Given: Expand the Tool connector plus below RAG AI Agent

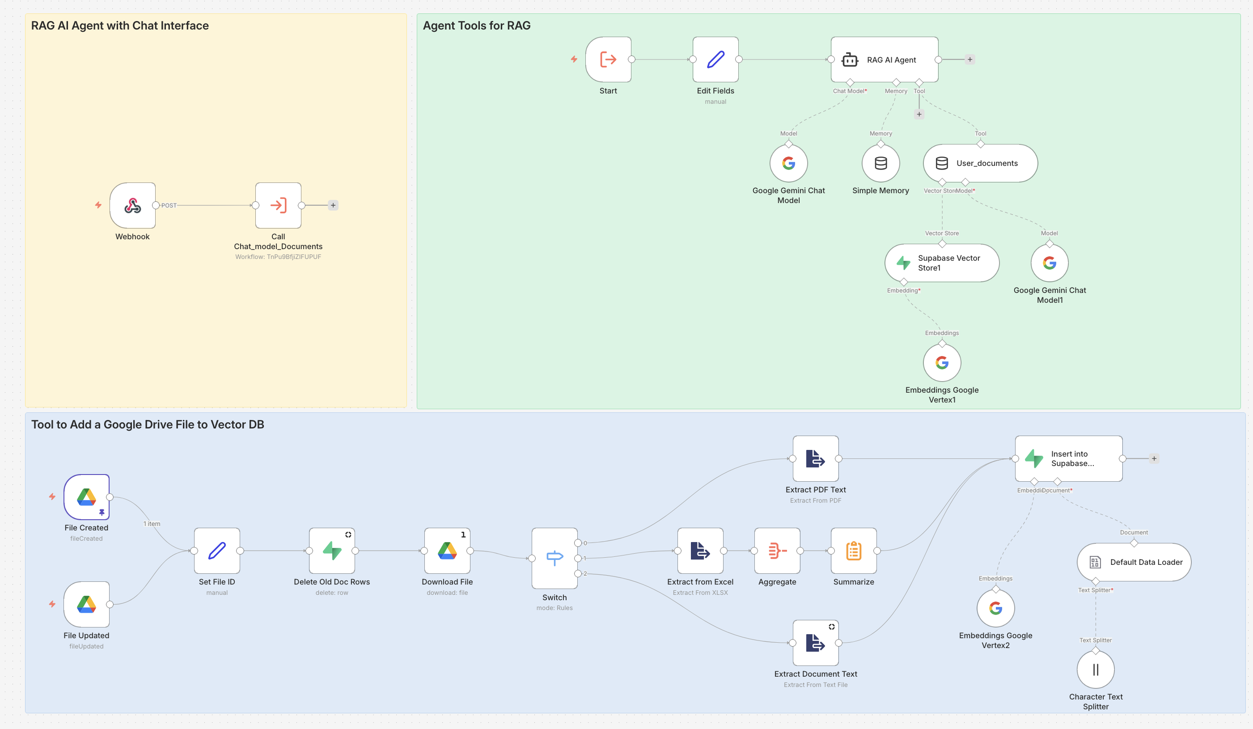Looking at the screenshot, I should point(919,114).
